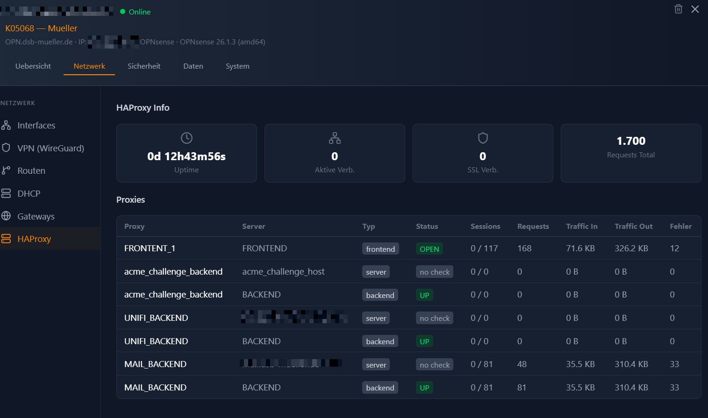This screenshot has height=418, width=708.
Task: Click the Routen branch icon
Action: click(x=6, y=170)
